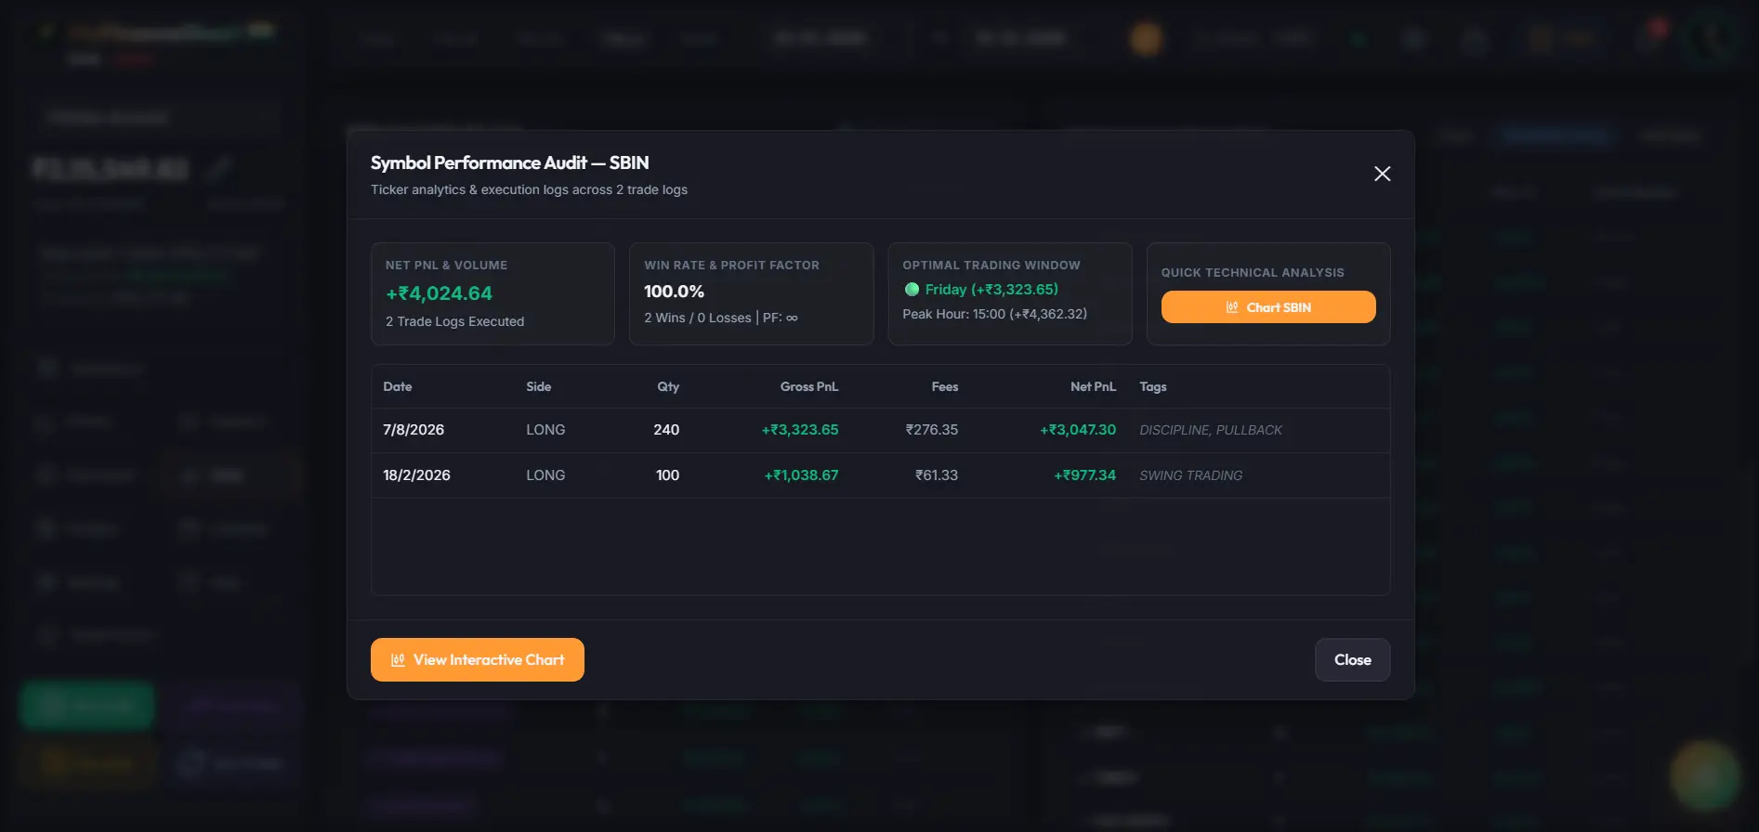Click the Side column header
This screenshot has width=1759, height=832.
coord(539,386)
